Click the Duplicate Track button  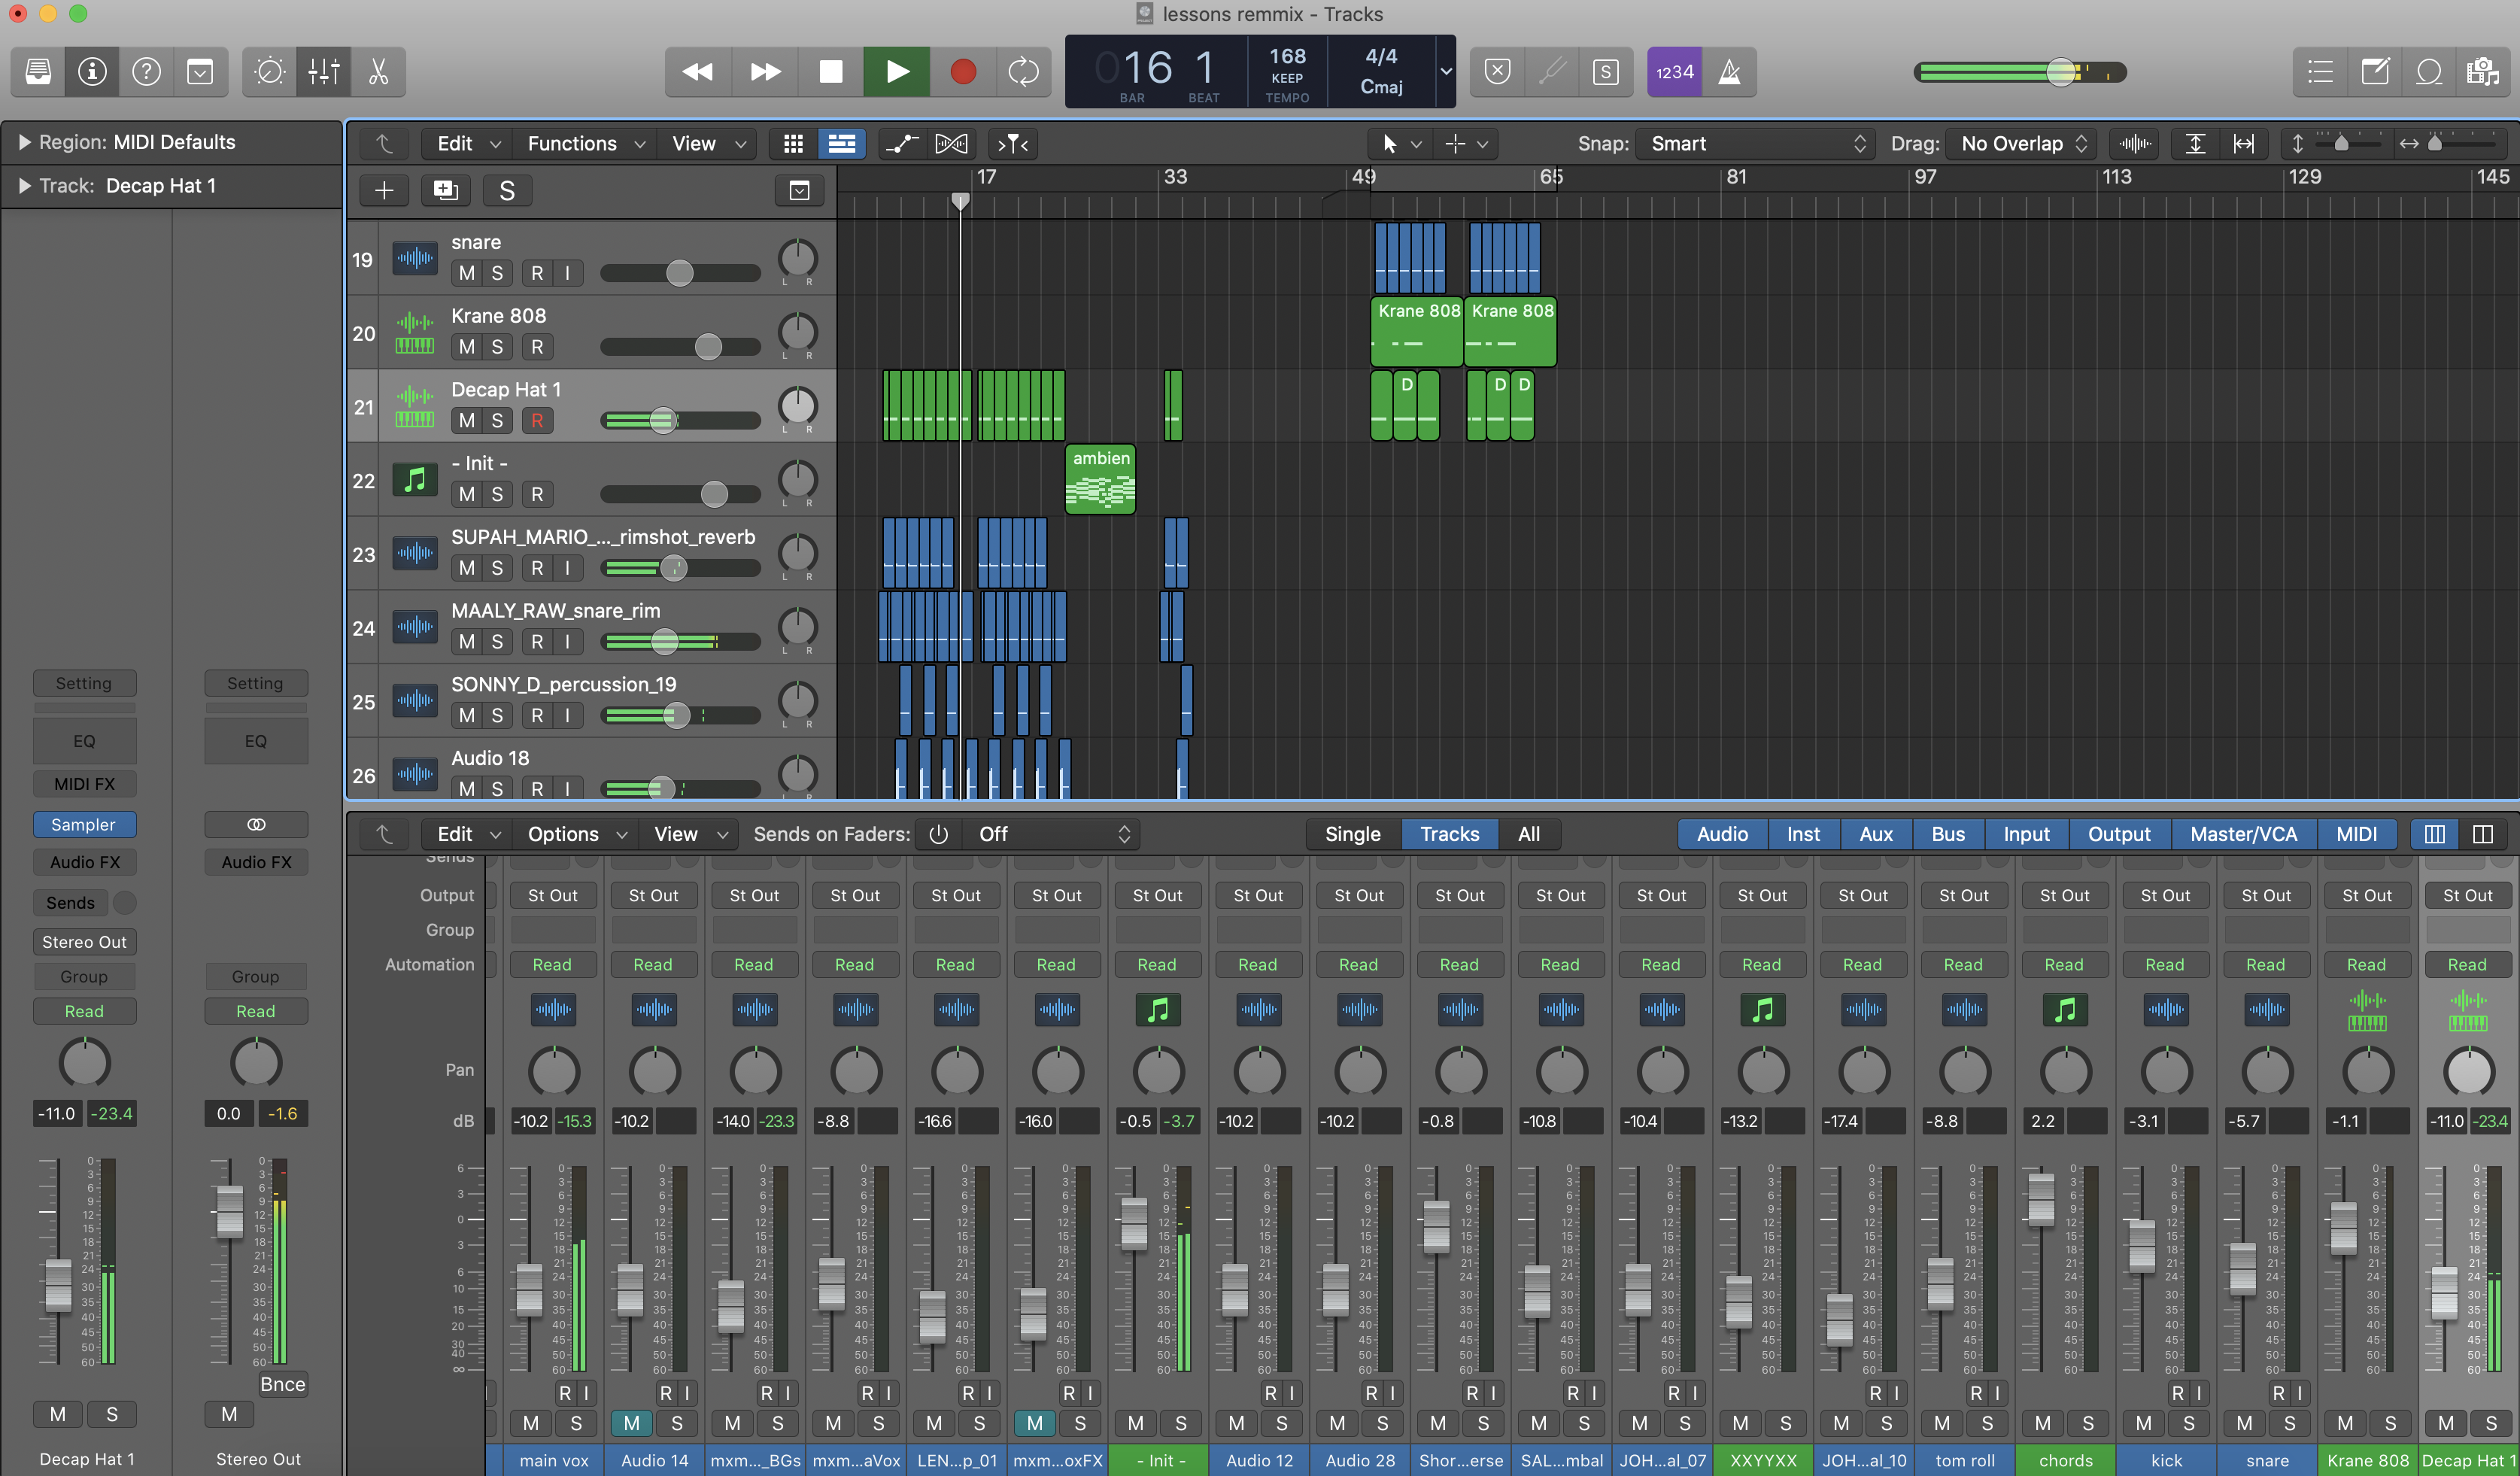pos(446,190)
